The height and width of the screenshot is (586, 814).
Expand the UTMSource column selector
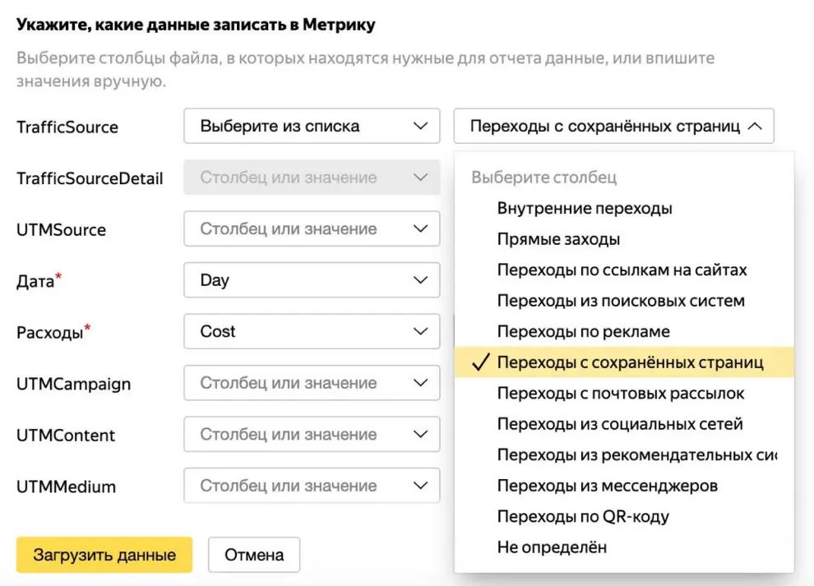(311, 228)
